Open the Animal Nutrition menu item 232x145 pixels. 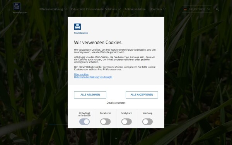(x=135, y=9)
